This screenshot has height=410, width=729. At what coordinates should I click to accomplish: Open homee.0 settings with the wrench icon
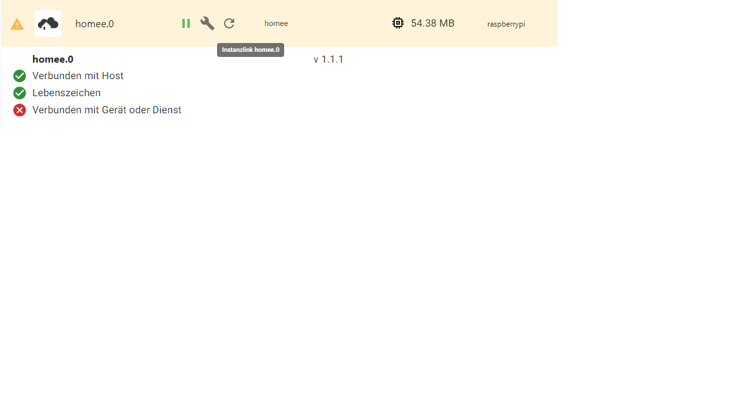208,23
